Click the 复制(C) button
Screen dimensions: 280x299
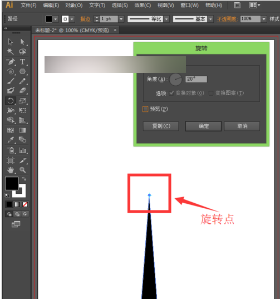pyautogui.click(x=161, y=126)
